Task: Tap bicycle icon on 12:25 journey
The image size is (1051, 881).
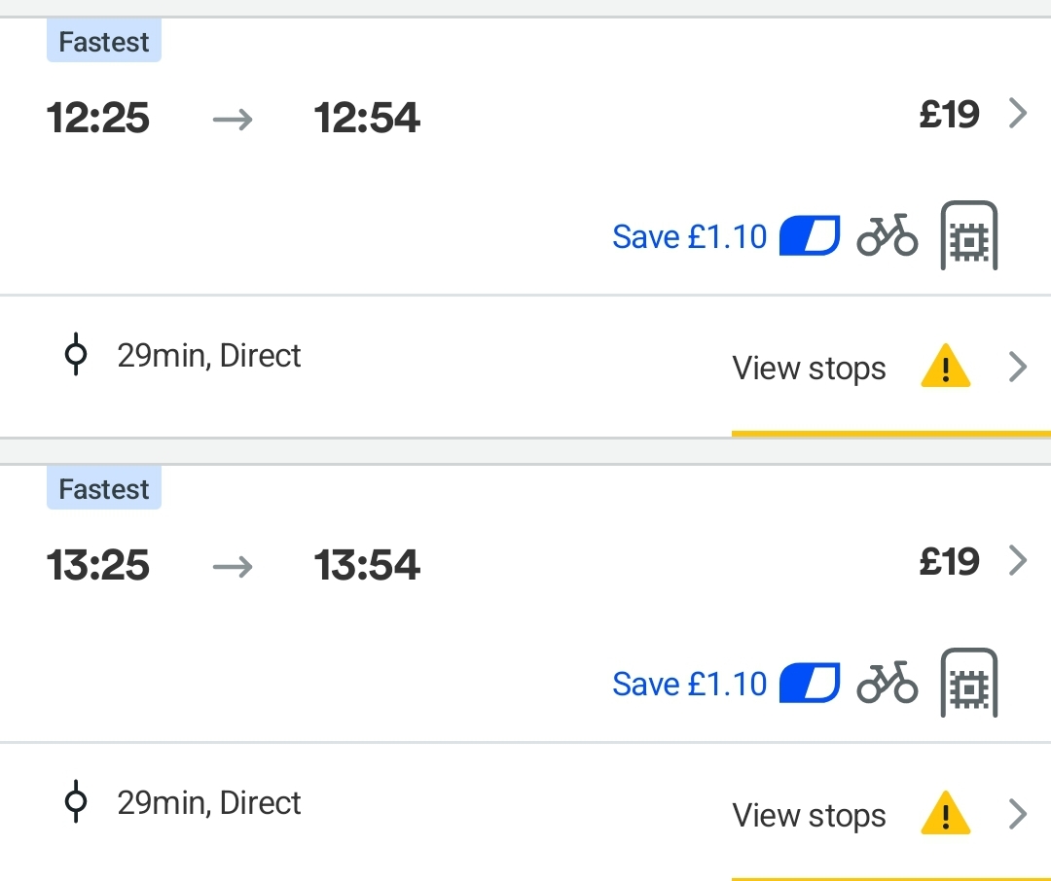Action: (x=887, y=235)
